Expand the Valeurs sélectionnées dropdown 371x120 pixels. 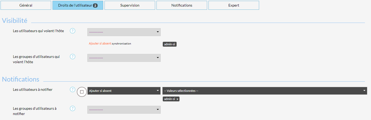click(265, 91)
